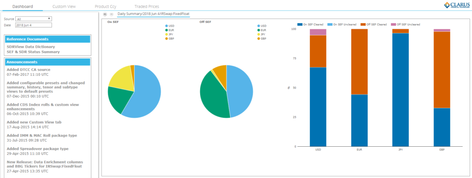
Task: Click the USD bar's pink Off SEF Uncleared segment
Action: click(318, 32)
